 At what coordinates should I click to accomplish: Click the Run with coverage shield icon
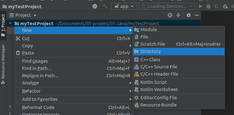[217, 6]
